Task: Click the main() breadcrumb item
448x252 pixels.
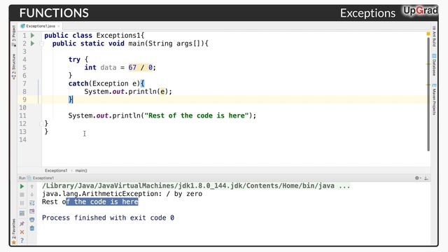Action: [x=81, y=171]
